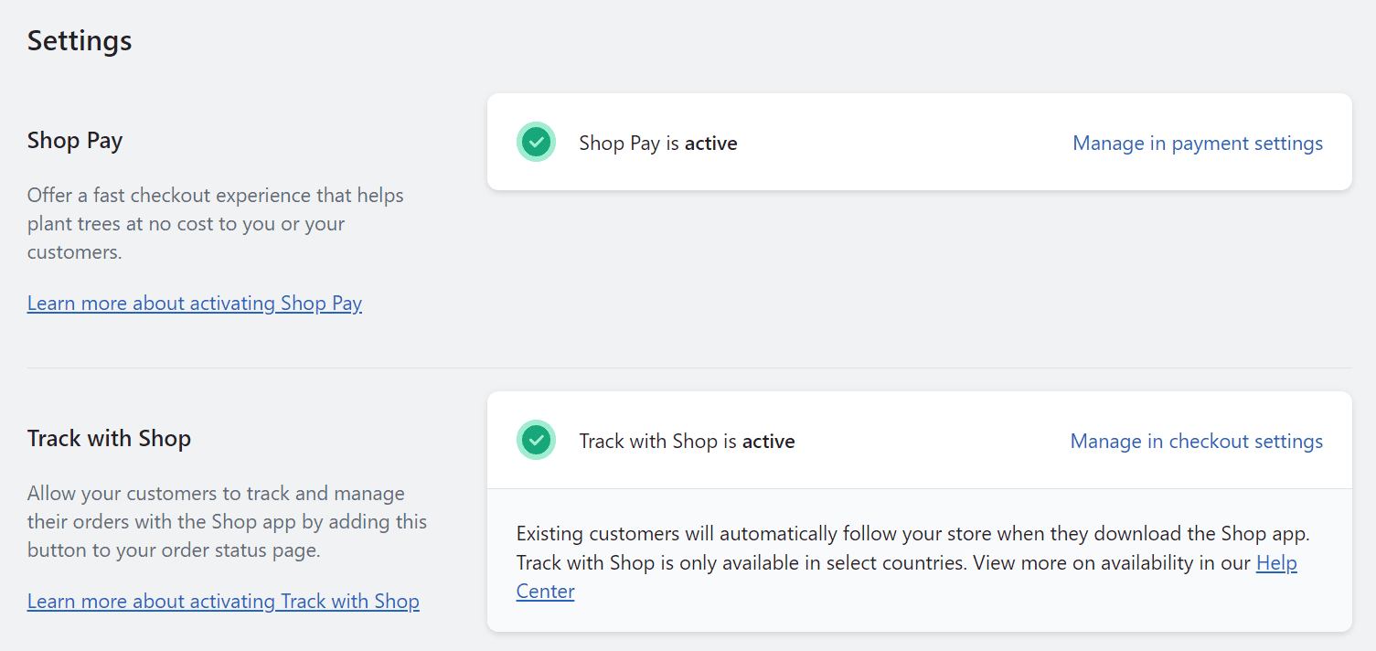Viewport: 1376px width, 651px height.
Task: Open checkout settings via Manage in checkout settings
Action: (1196, 441)
